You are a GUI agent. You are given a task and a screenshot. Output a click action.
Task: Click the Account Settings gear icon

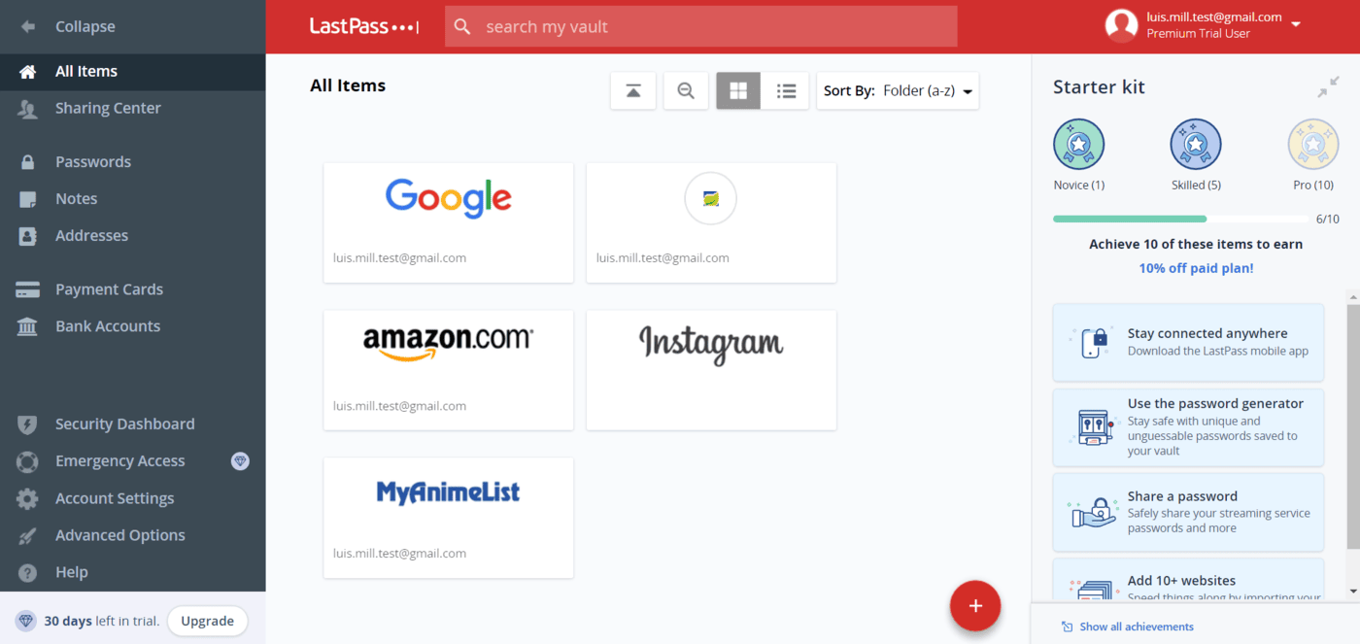pyautogui.click(x=27, y=498)
